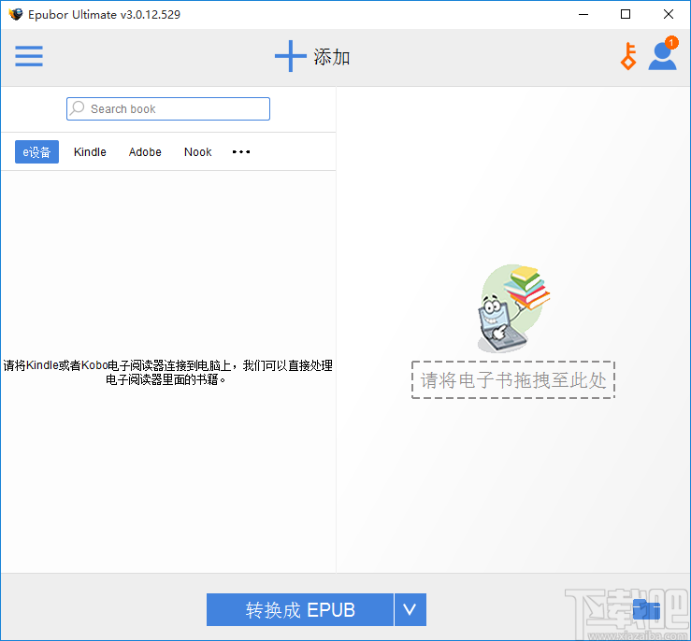Click the 添加 label

point(332,57)
